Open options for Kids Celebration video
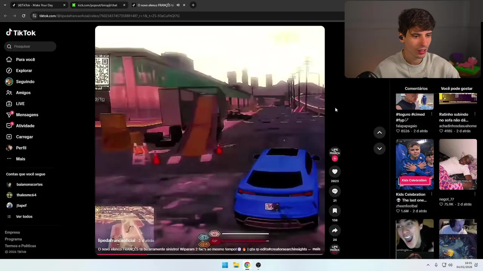 (432, 194)
